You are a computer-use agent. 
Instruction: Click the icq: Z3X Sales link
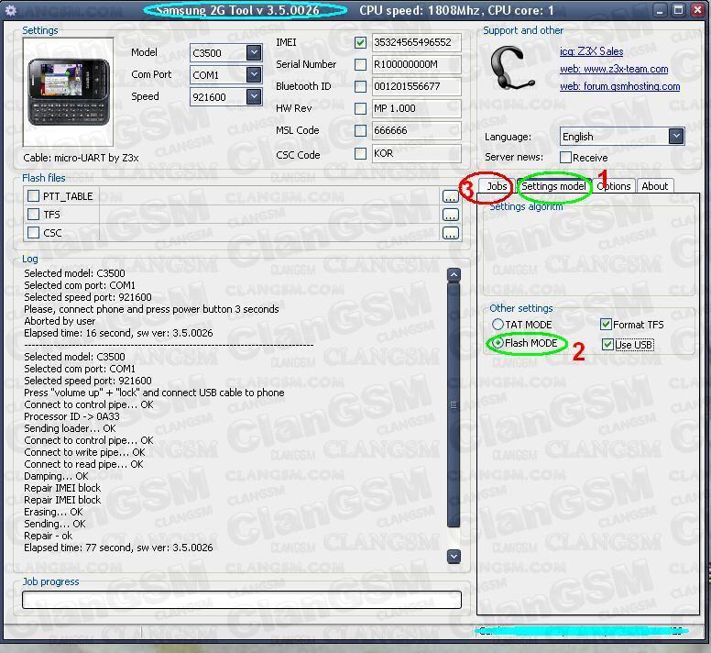(x=591, y=51)
